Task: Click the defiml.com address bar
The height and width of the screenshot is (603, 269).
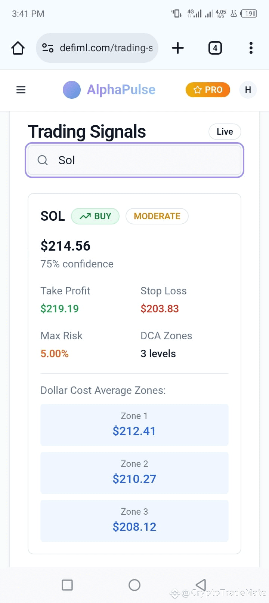Action: (x=97, y=48)
